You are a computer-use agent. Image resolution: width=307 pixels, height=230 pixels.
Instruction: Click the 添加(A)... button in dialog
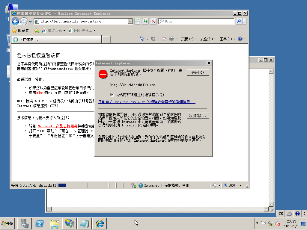[x=198, y=116]
